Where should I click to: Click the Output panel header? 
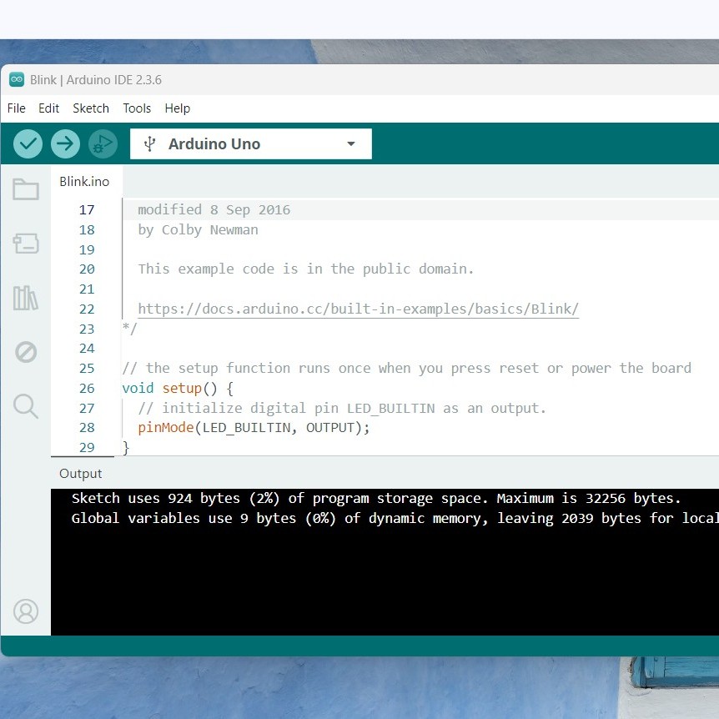click(80, 473)
